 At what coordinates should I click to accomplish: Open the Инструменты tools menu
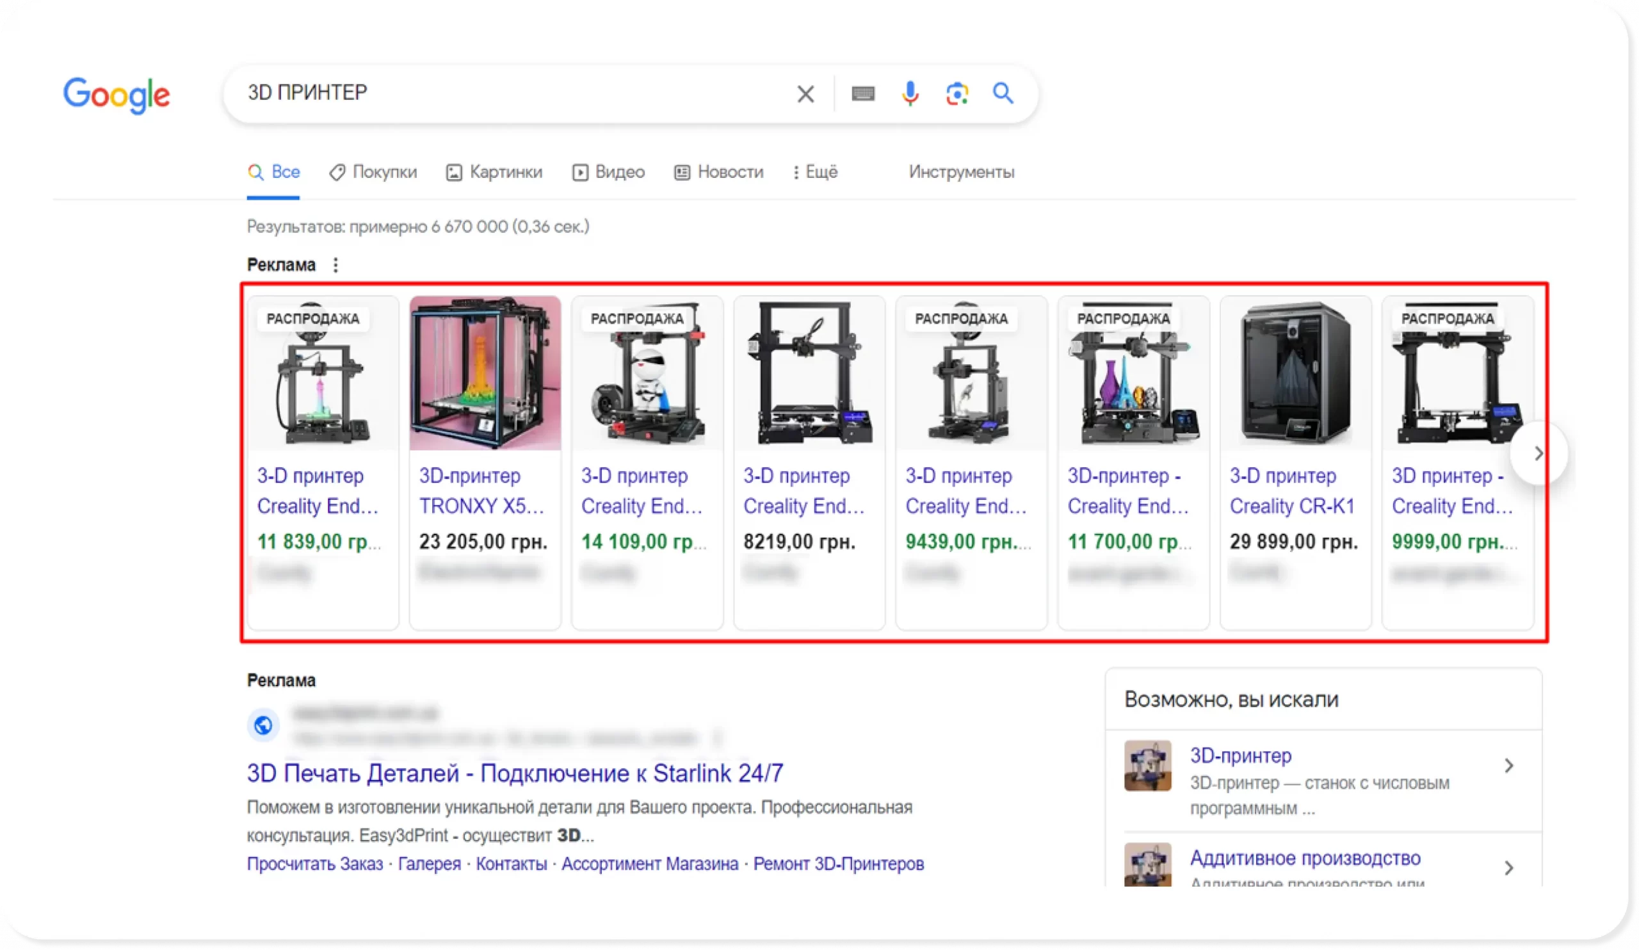click(961, 172)
